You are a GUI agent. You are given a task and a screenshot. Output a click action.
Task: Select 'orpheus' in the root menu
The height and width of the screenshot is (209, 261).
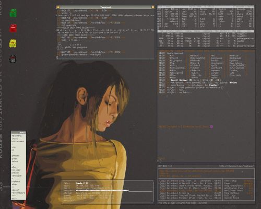(x=16, y=181)
